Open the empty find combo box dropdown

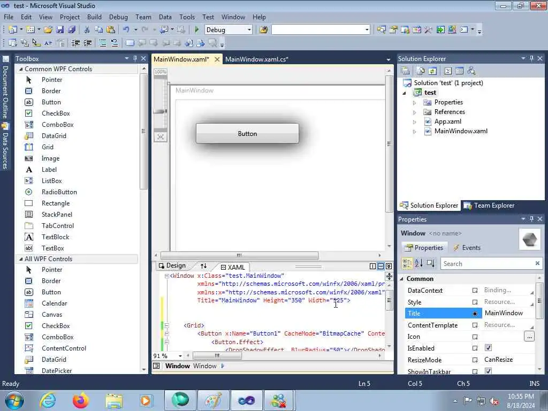[x=367, y=30]
